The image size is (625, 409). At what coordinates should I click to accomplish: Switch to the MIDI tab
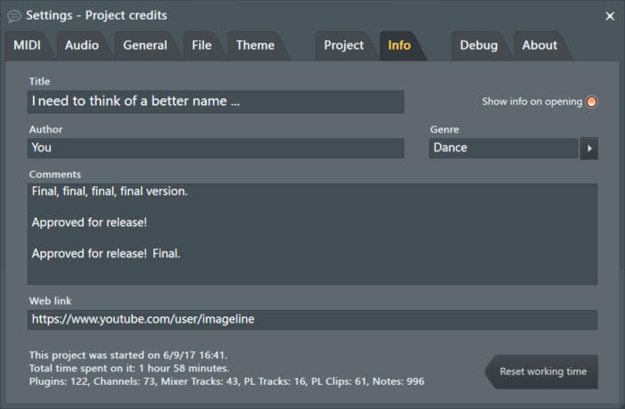point(28,45)
